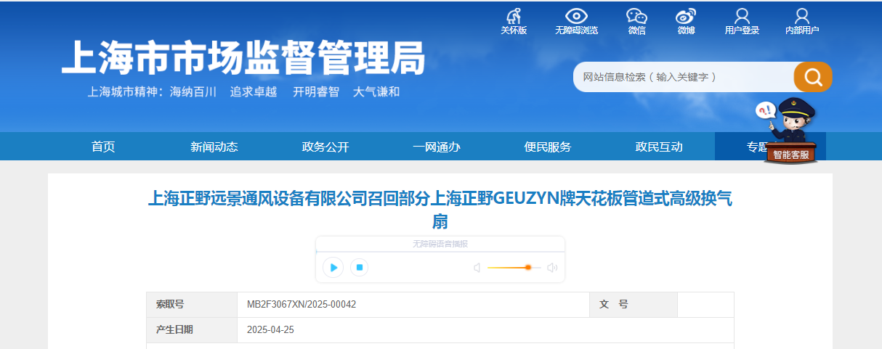Click the slogan text 海纳百川
Image resolution: width=882 pixels, height=349 pixels.
[193, 92]
